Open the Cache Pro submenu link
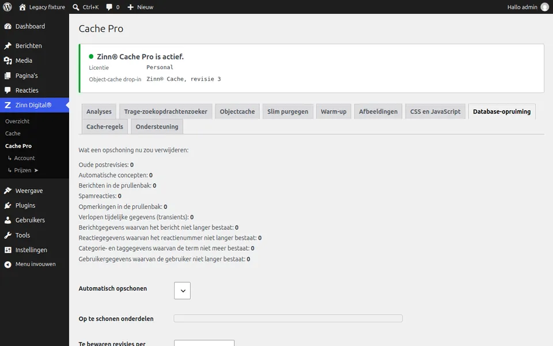 tap(18, 146)
